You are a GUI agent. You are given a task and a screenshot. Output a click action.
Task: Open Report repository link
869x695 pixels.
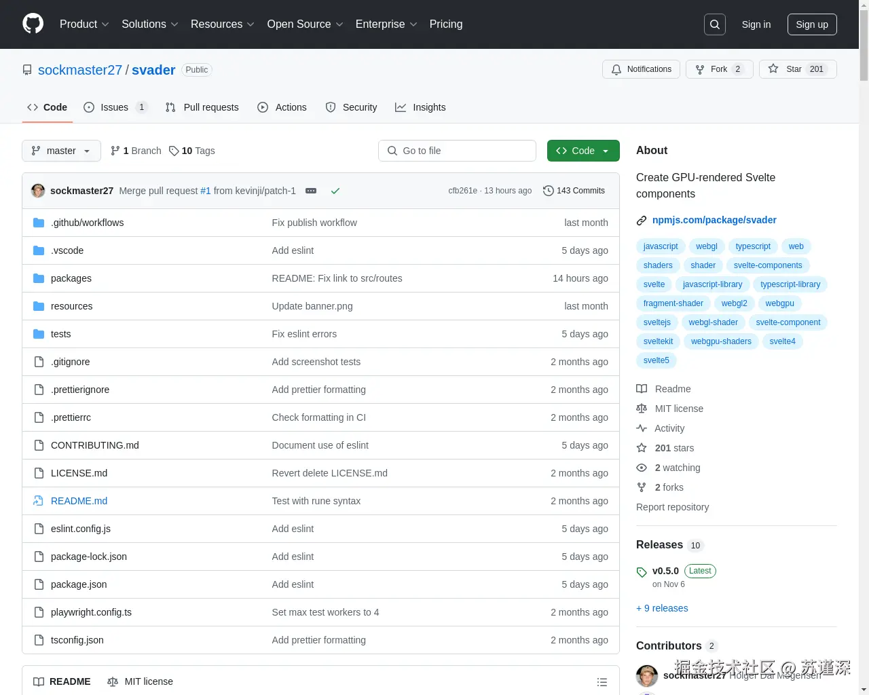(x=672, y=507)
